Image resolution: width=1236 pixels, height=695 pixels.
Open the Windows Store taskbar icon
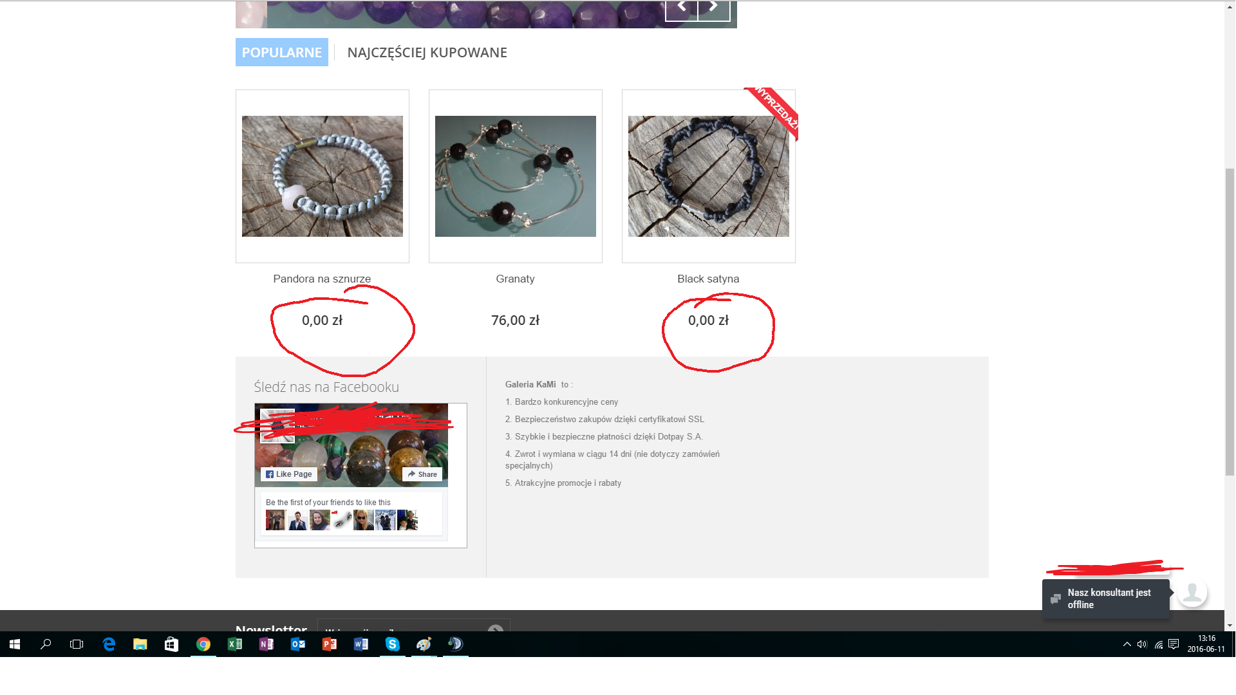tap(171, 644)
